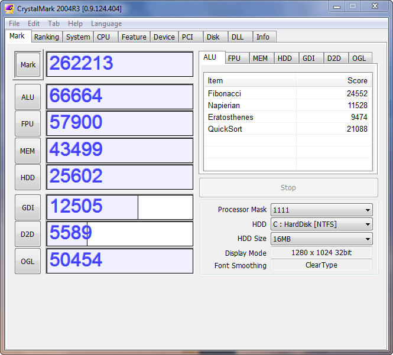Run the HDD benchmark button
This screenshot has width=393, height=355.
28,177
